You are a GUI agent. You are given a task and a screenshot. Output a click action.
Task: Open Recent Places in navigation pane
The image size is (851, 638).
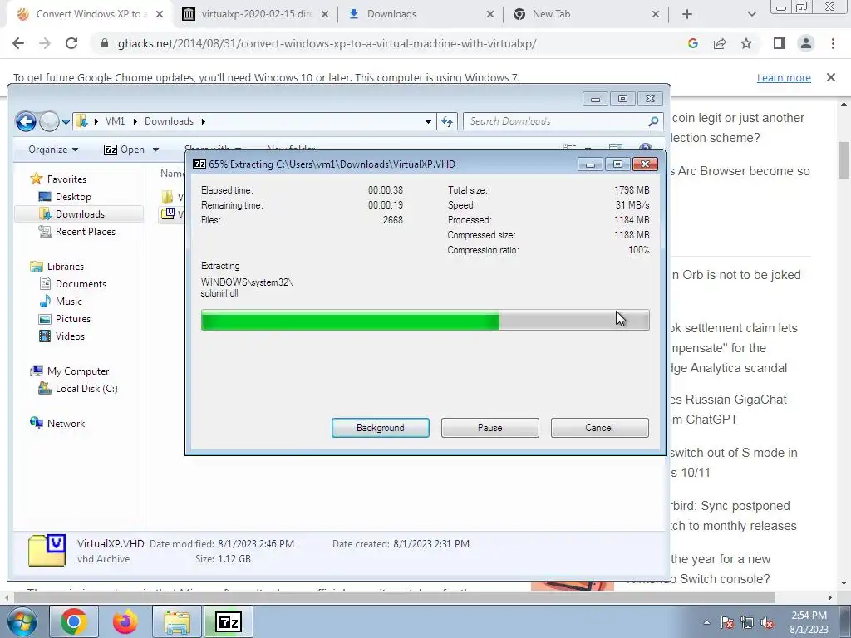[x=85, y=231]
